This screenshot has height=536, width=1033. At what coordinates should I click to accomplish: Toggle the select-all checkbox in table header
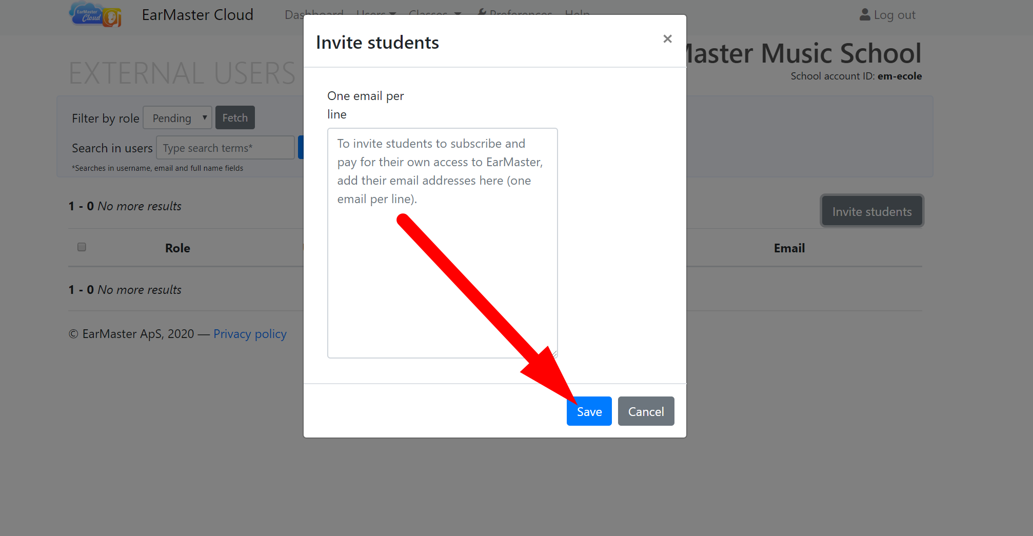point(82,247)
